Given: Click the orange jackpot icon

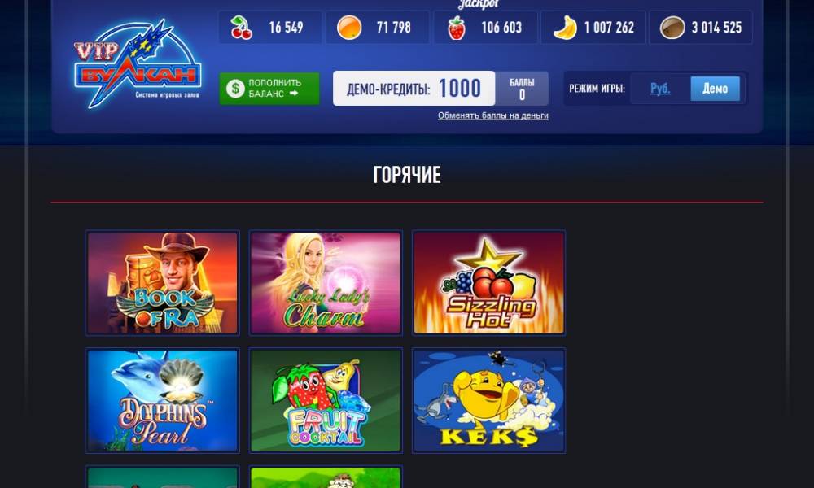Looking at the screenshot, I should click(x=349, y=28).
